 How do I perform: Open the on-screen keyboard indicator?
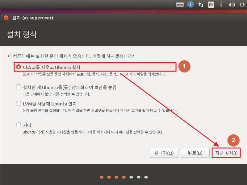pyautogui.click(x=180, y=5)
